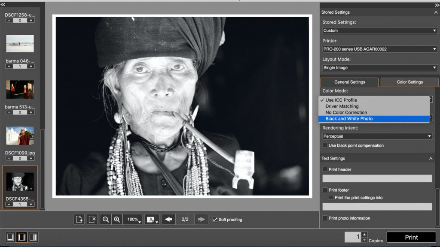Go to the previous page arrow
This screenshot has width=440, height=247.
pyautogui.click(x=168, y=219)
